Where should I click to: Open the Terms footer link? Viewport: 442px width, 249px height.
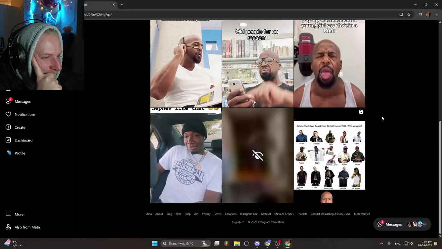pos(218,214)
